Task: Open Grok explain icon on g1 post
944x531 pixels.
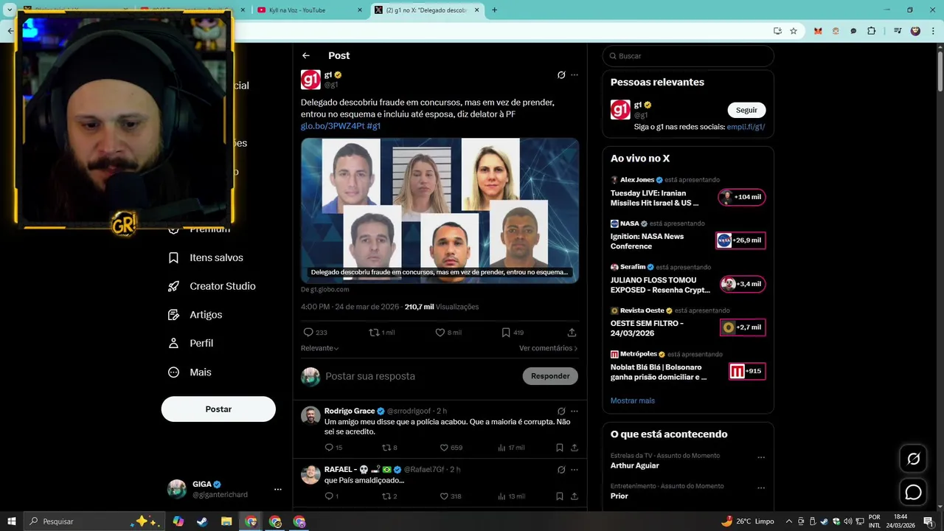Action: (x=561, y=74)
